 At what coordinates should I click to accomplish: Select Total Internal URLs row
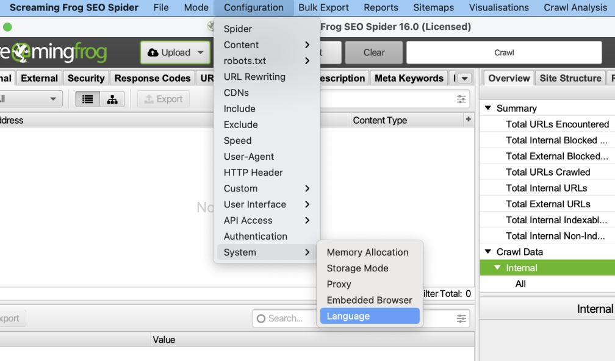[547, 188]
